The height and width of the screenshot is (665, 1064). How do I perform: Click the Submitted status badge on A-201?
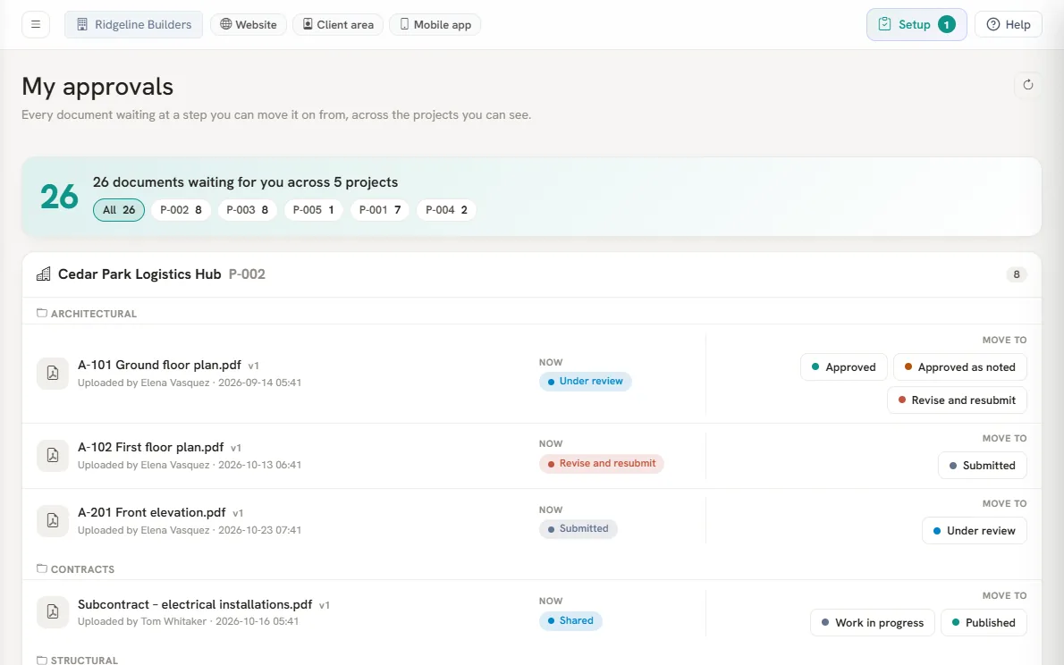click(x=578, y=528)
